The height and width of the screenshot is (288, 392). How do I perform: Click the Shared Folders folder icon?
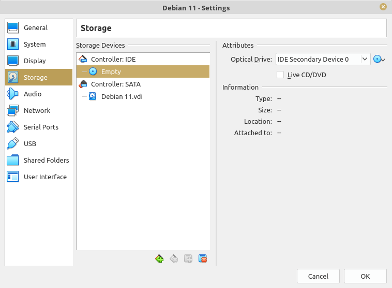tap(13, 160)
